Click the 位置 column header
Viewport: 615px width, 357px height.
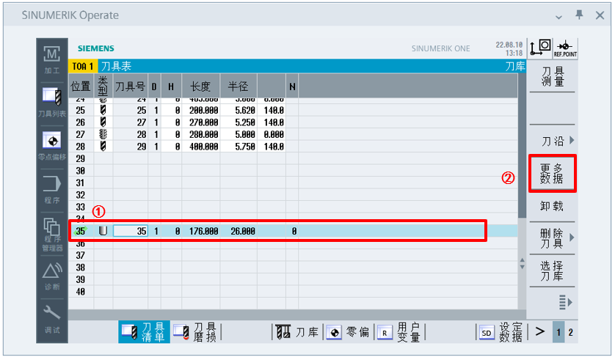click(81, 86)
